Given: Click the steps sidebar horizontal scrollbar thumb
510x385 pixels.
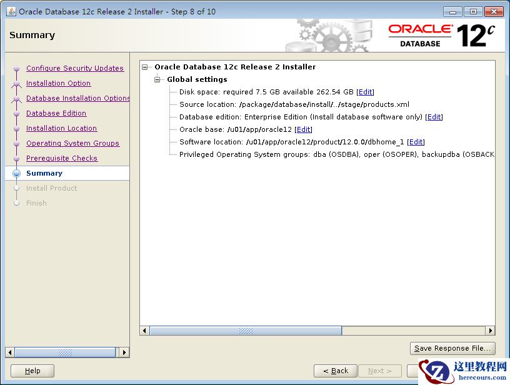Looking at the screenshot, I should [x=65, y=352].
